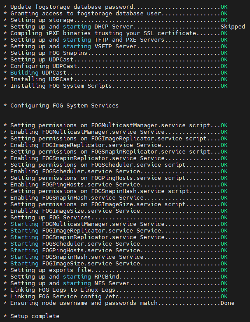Click 'Enabling FOGScheduler.service Service' line
This screenshot has height=322, width=250.
(x=116, y=171)
